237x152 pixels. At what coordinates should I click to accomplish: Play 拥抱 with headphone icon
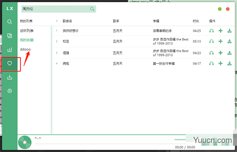(211, 64)
